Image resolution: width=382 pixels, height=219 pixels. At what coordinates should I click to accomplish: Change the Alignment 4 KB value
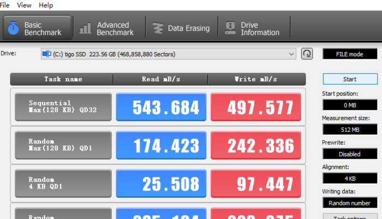point(349,178)
